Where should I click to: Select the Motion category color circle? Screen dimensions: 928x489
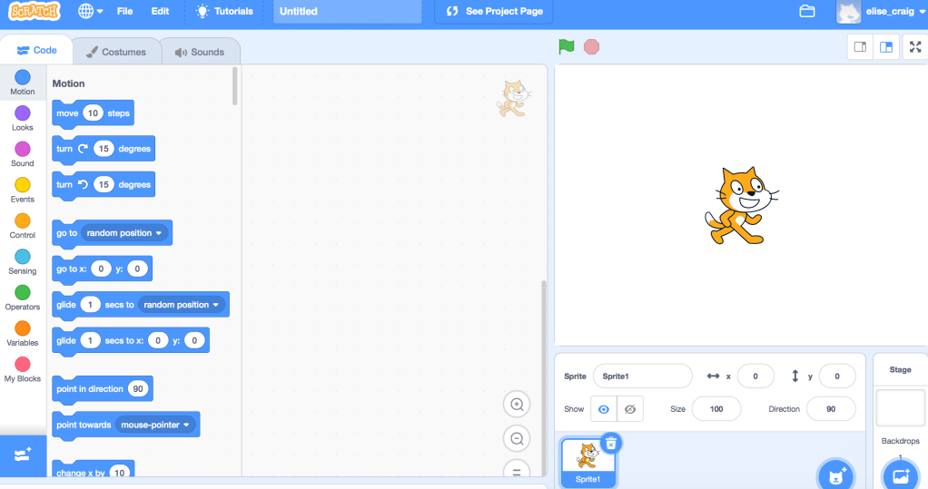click(x=23, y=77)
